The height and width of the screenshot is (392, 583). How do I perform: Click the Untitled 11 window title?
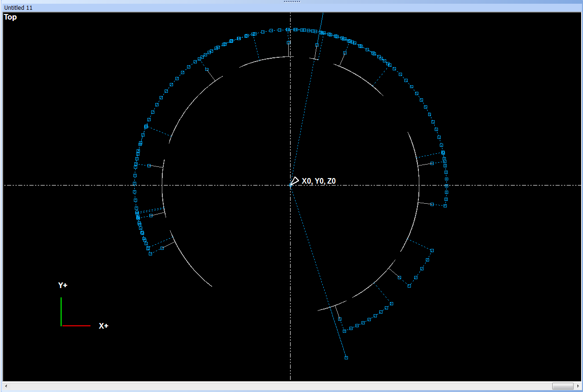(19, 8)
